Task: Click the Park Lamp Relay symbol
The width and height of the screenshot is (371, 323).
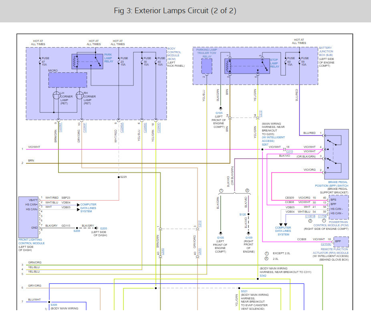Action: pos(87,62)
